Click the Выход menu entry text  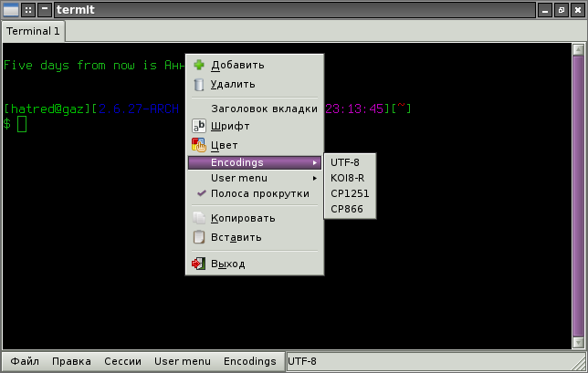[228, 264]
